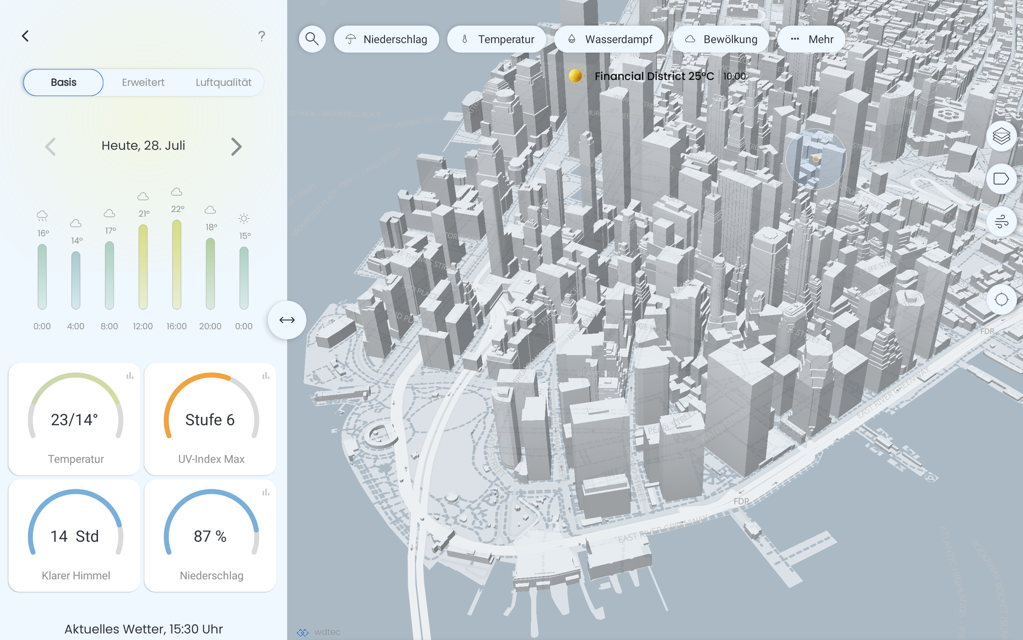Click the label tag icon on map
1023x640 pixels.
[1001, 179]
